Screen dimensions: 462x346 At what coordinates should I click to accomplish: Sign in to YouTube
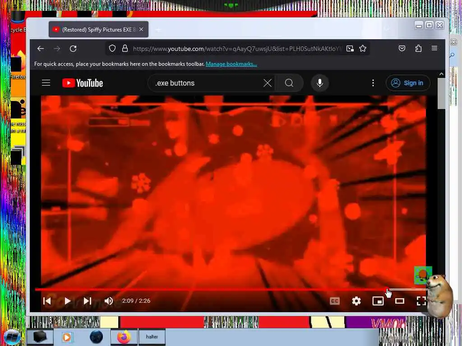tap(408, 83)
